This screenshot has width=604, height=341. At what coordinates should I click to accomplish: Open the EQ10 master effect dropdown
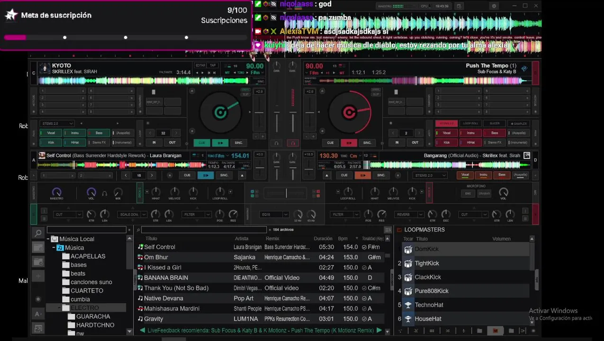click(275, 215)
